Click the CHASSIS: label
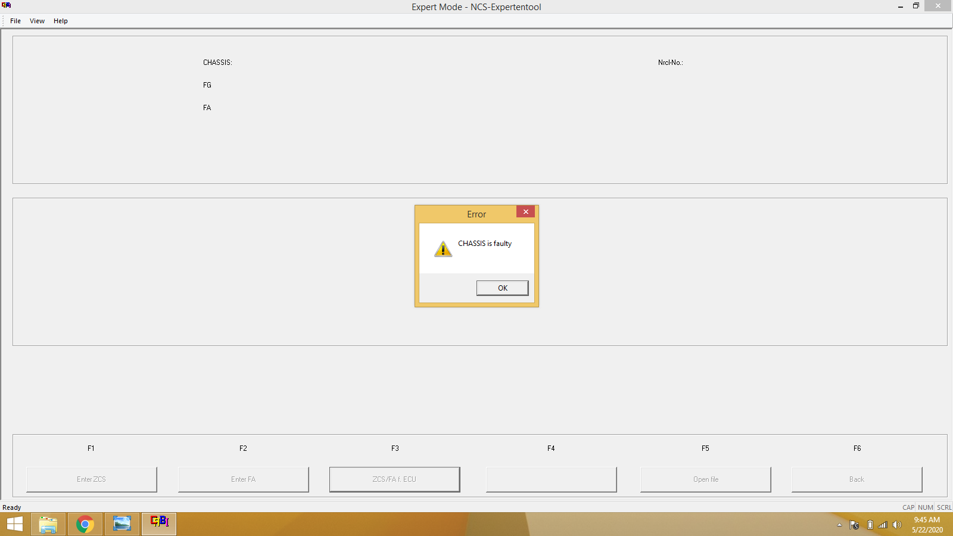The width and height of the screenshot is (953, 536). pyautogui.click(x=217, y=63)
